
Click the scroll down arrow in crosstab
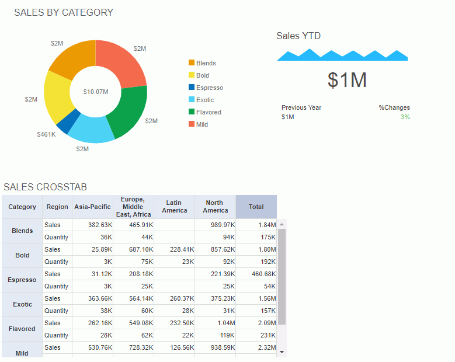[x=282, y=352]
